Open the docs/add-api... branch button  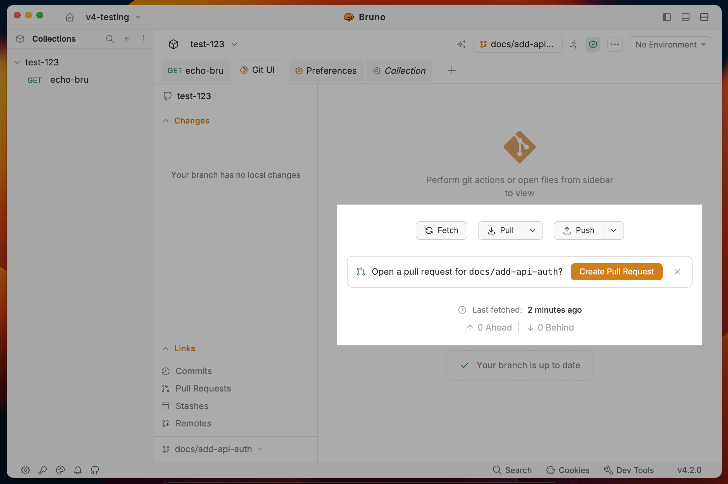[518, 44]
